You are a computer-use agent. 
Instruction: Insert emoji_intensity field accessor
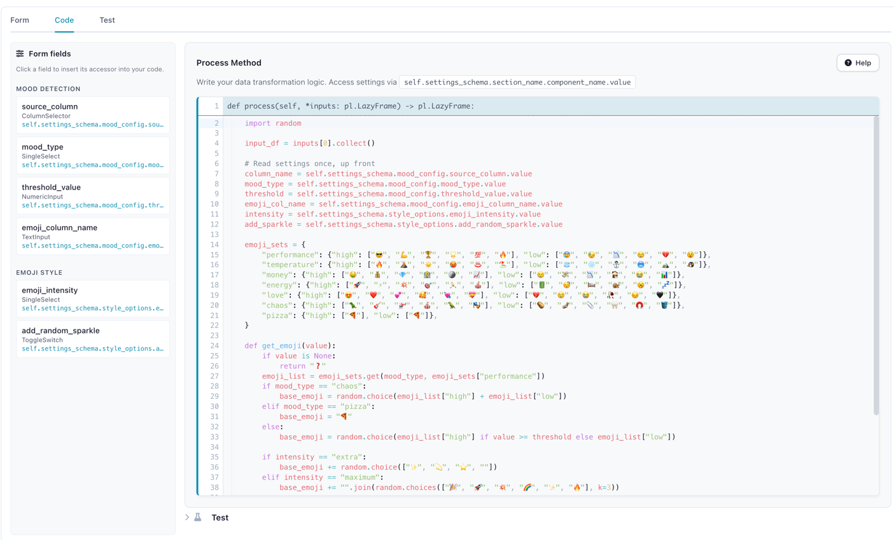click(93, 299)
